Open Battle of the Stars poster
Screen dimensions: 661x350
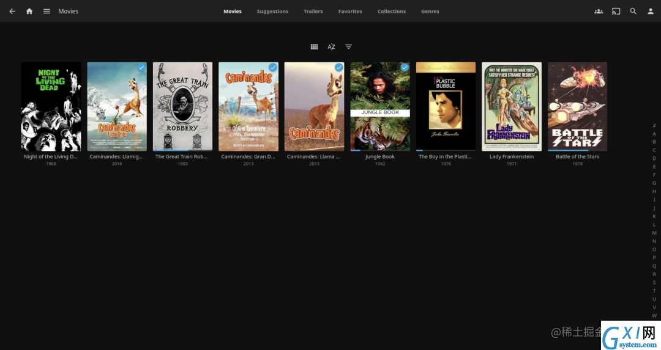click(578, 106)
